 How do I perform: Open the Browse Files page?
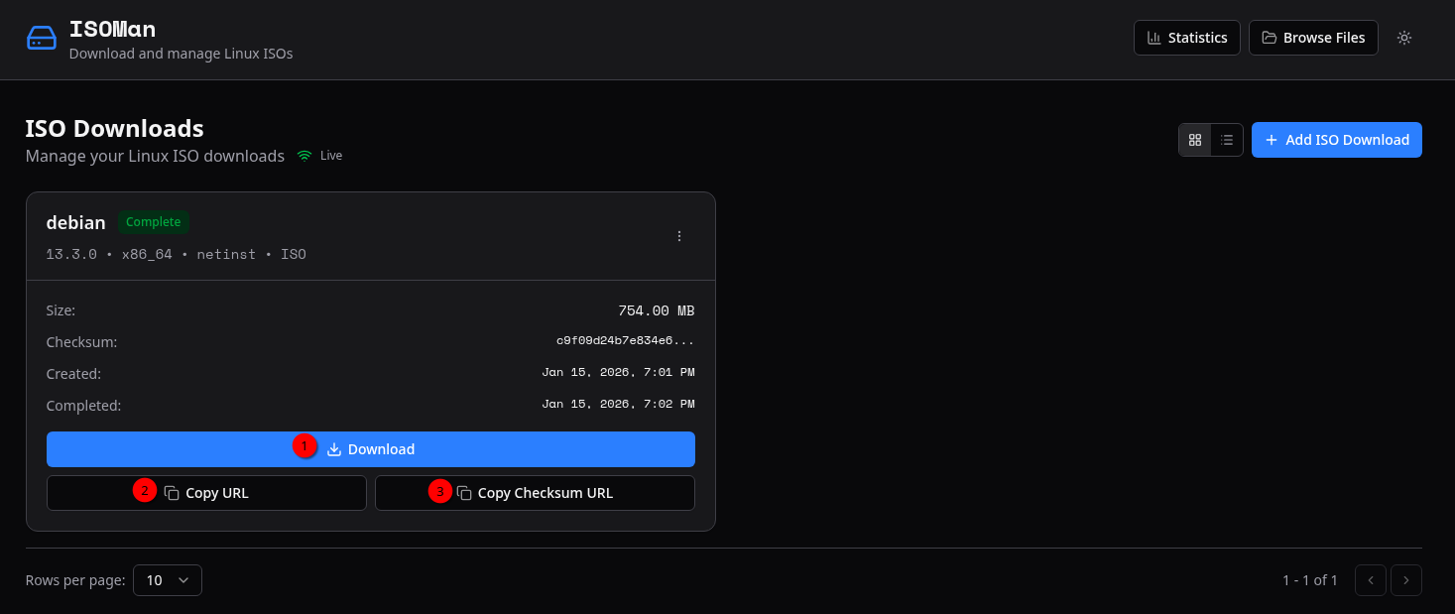tap(1313, 38)
